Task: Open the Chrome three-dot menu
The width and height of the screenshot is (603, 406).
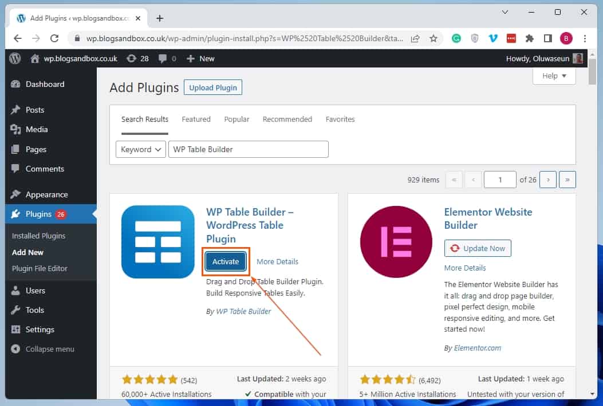Action: tap(585, 38)
